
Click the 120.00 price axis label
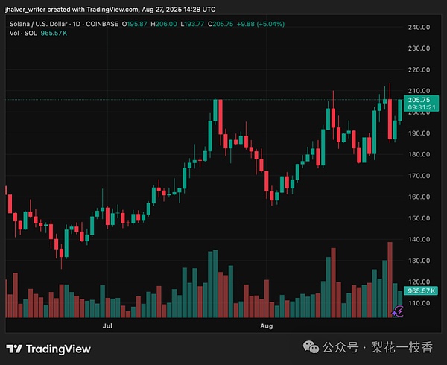pyautogui.click(x=419, y=282)
